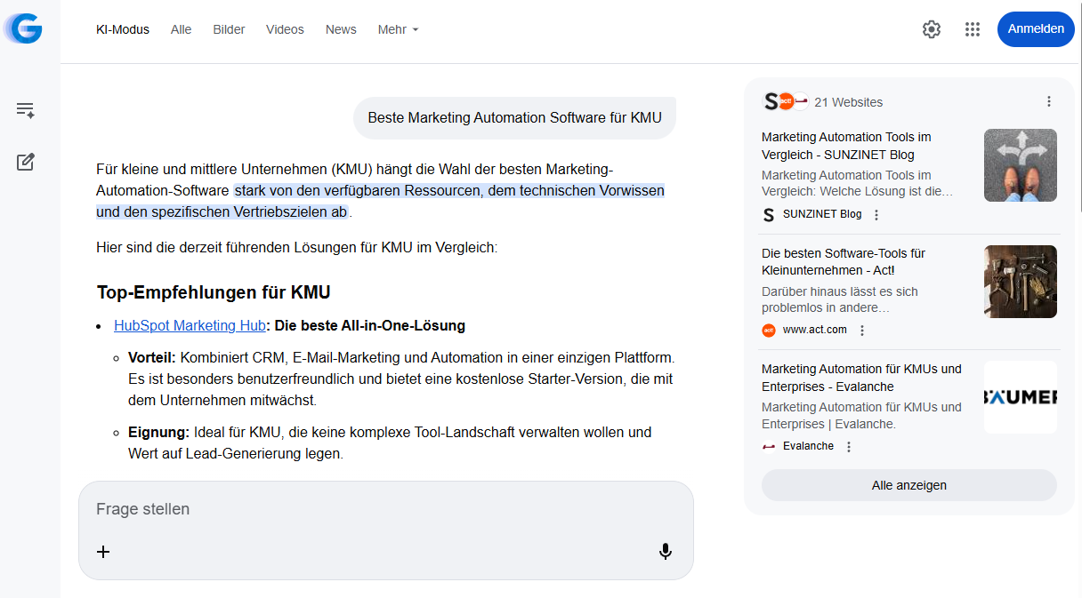Start voice input with the microphone icon

pos(665,551)
